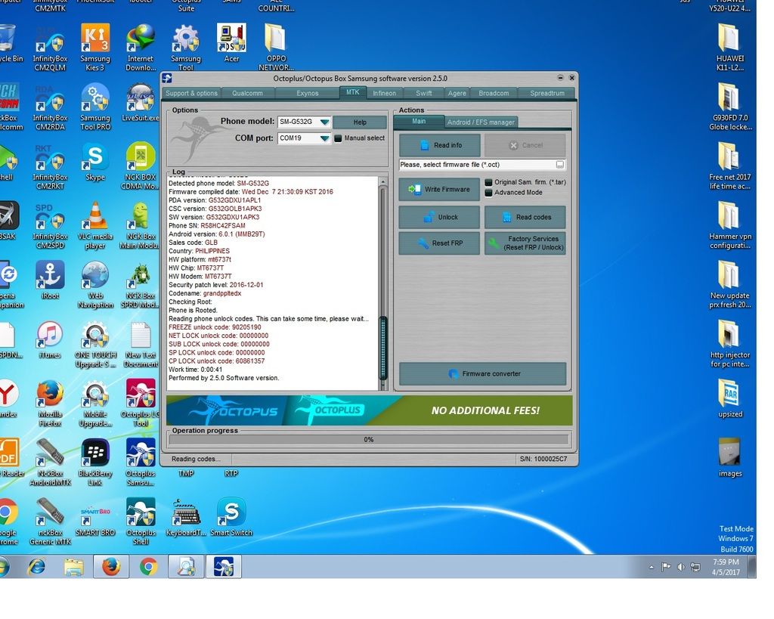
Task: Open Samsung Kies 3 desktop icon
Action: point(94,39)
